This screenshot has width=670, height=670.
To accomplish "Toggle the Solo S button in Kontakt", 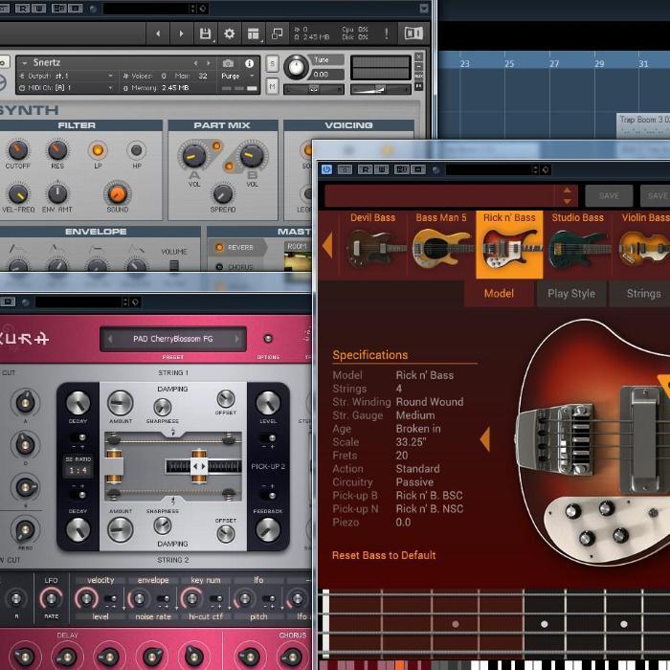I will pos(272,63).
